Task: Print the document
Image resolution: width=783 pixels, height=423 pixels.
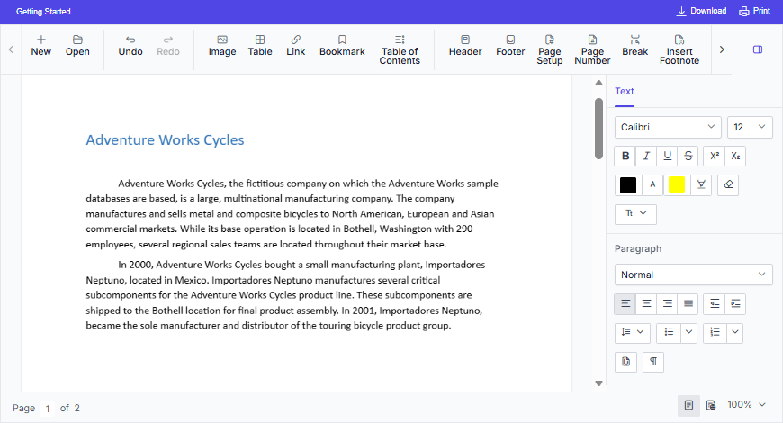Action: tap(754, 11)
